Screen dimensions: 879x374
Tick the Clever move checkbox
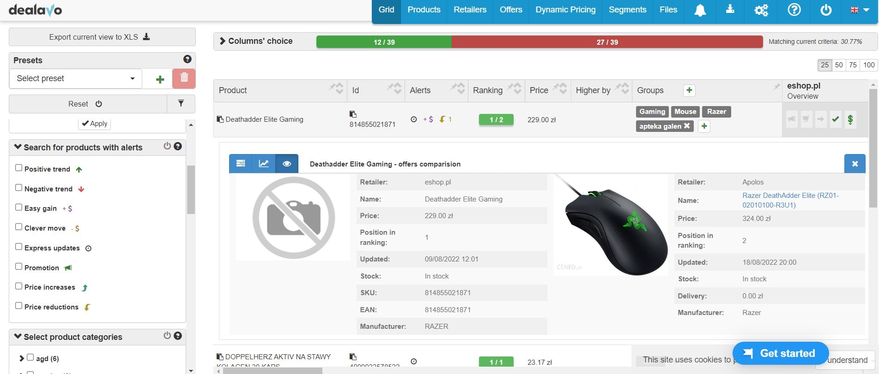coord(18,227)
